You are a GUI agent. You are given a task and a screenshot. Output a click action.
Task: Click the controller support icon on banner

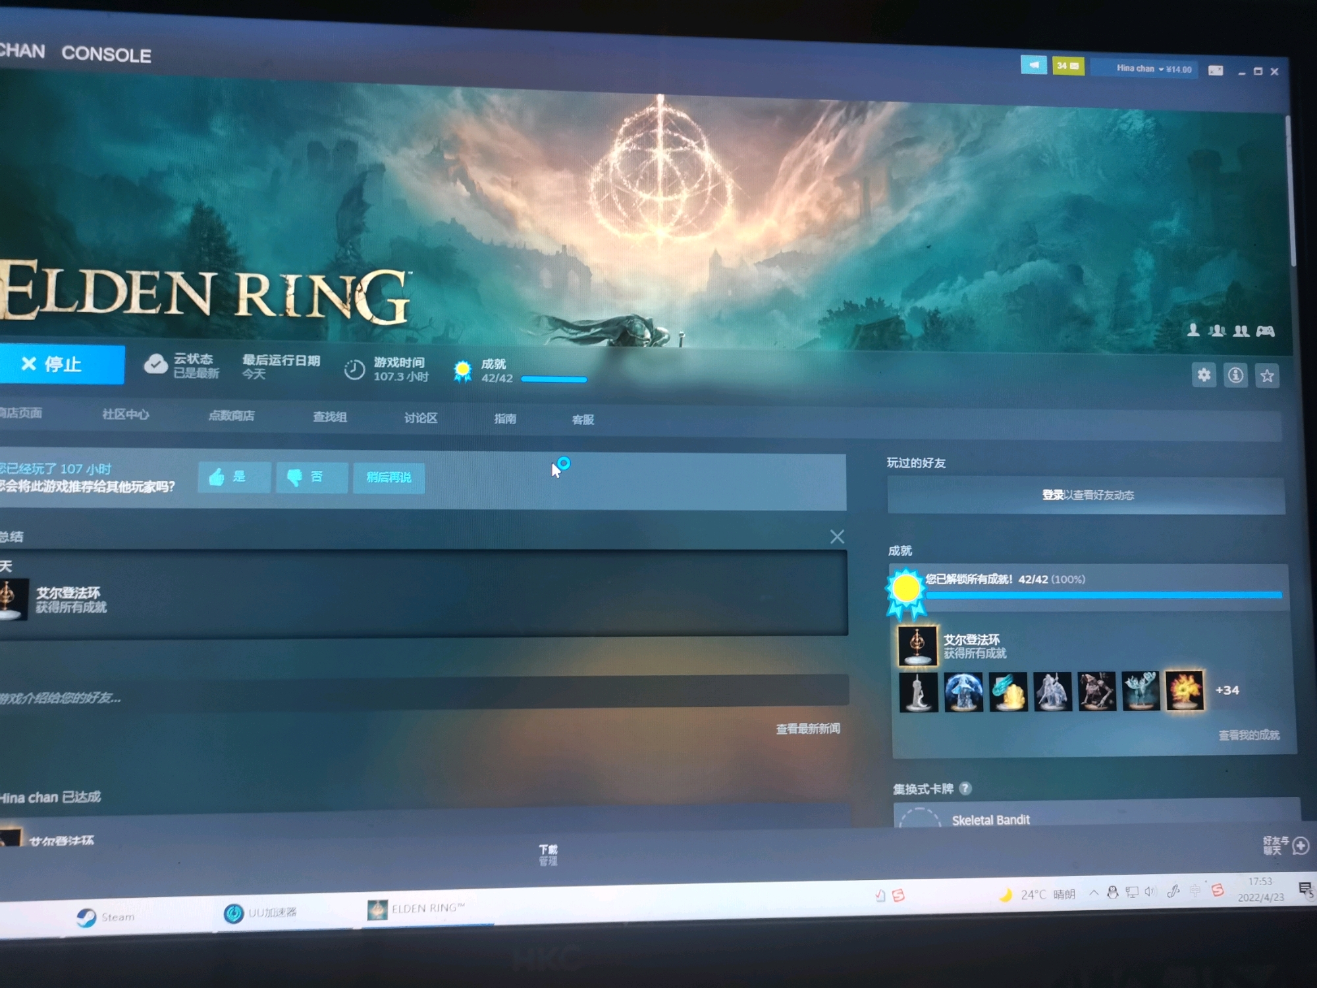click(1265, 331)
